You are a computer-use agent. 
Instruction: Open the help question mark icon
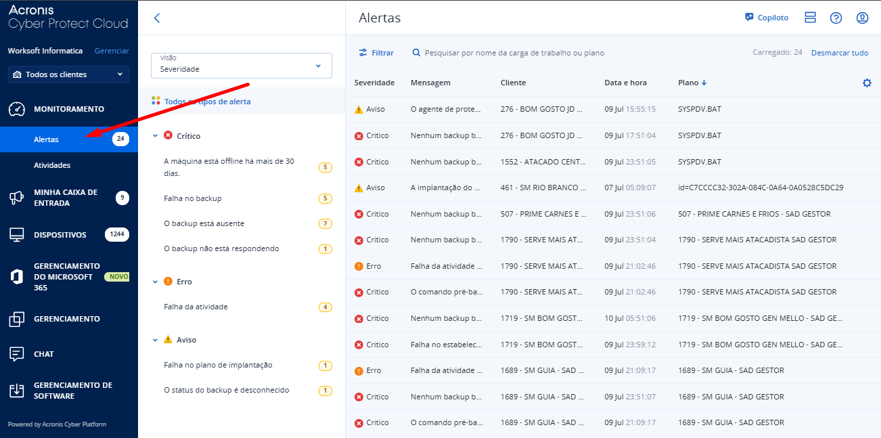tap(836, 18)
